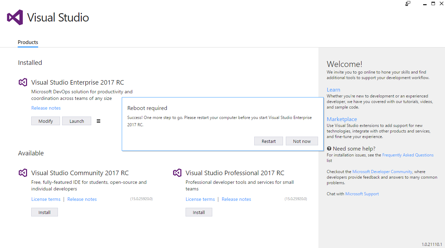Install Visual Studio Community 2017 RC
Image resolution: width=445 pixels, height=248 pixels.
(x=44, y=212)
